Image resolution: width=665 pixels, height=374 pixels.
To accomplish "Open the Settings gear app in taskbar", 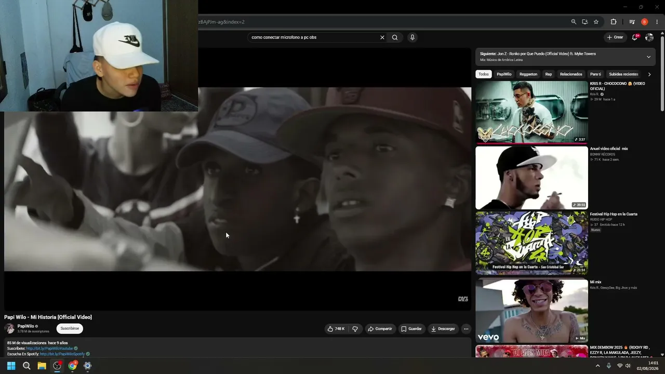I will [x=88, y=366].
